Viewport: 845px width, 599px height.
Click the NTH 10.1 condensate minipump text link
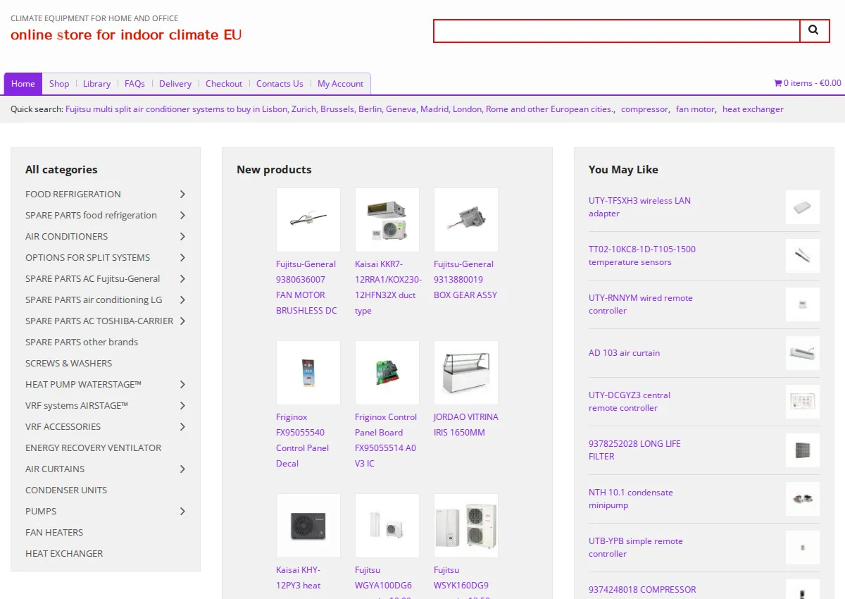[x=631, y=499]
